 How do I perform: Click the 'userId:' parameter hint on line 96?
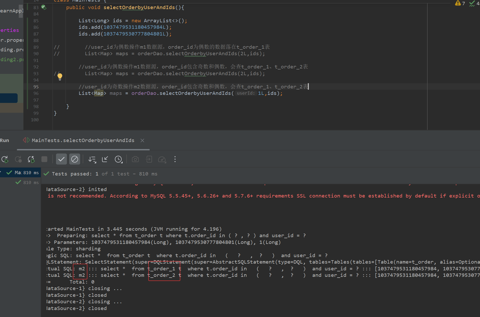pyautogui.click(x=246, y=93)
